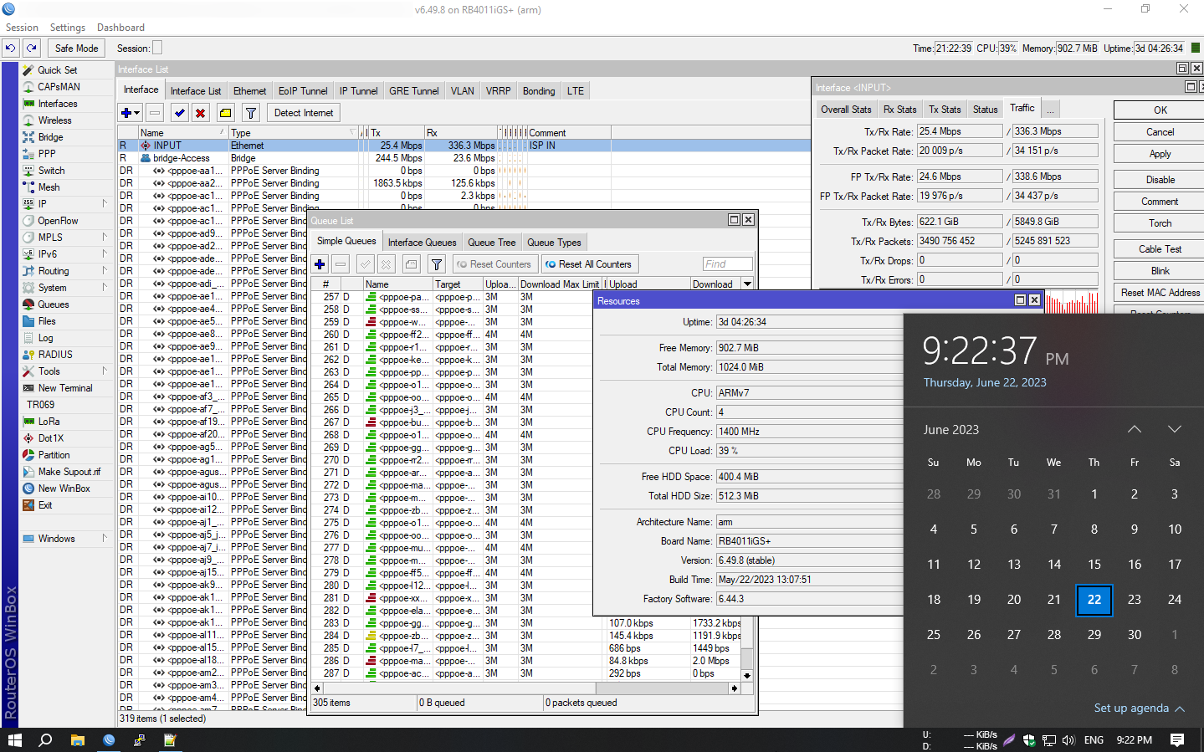Open New Terminal from the sidebar
This screenshot has width=1204, height=752.
click(65, 388)
